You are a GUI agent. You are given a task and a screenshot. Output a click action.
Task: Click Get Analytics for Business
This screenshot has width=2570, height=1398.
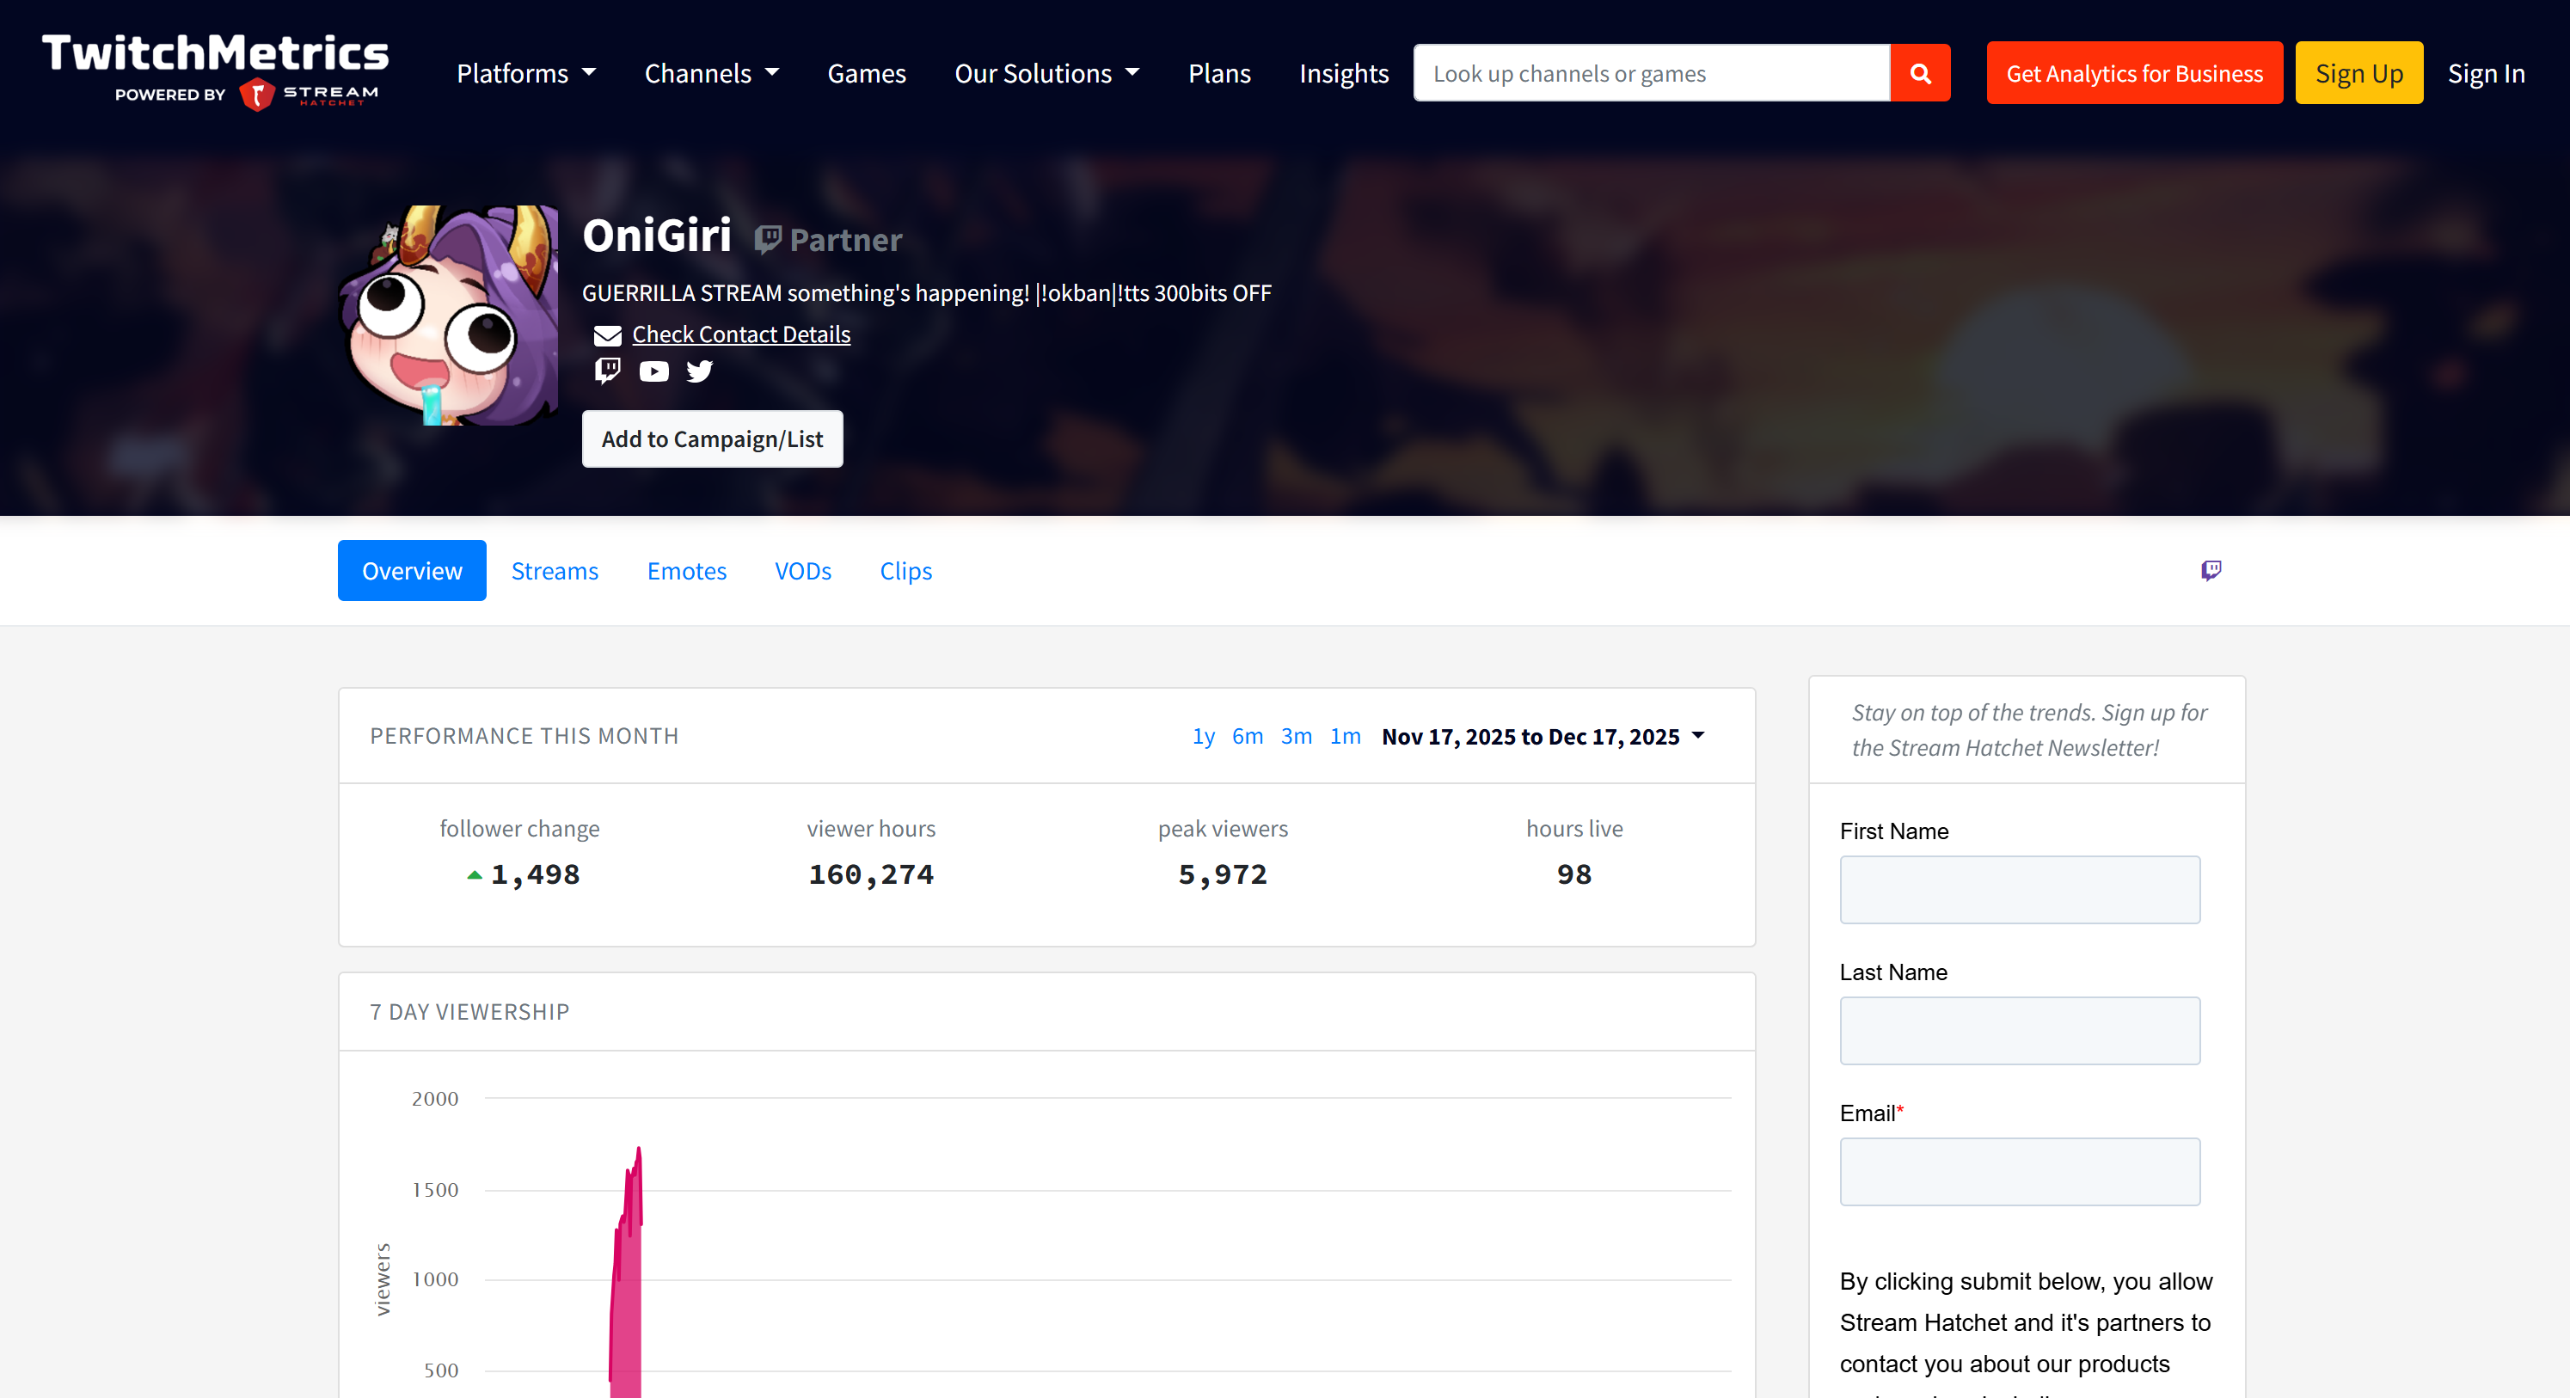pos(2134,72)
